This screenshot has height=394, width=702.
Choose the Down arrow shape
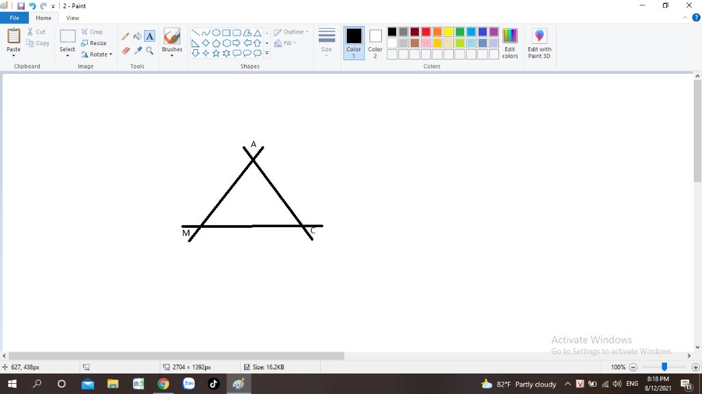[x=195, y=53]
